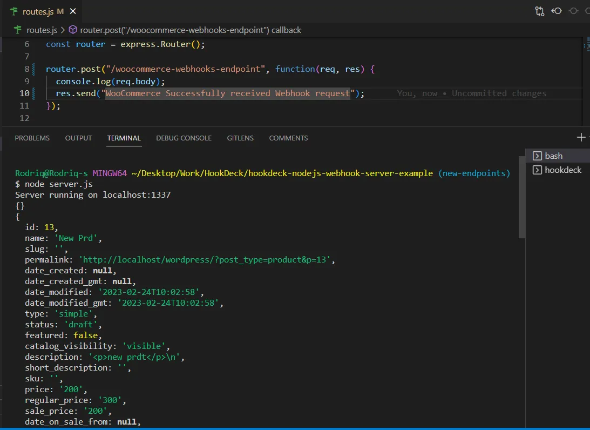Click line number 8 in gutter
The height and width of the screenshot is (430, 590).
point(26,69)
